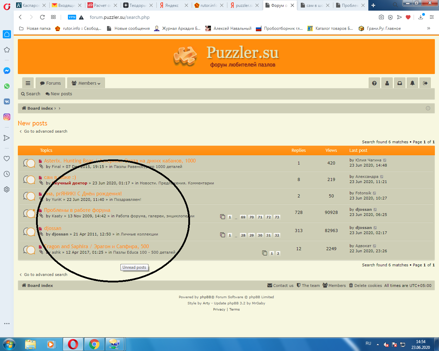Click the logout arrow icon
This screenshot has height=351, width=439.
tap(425, 83)
